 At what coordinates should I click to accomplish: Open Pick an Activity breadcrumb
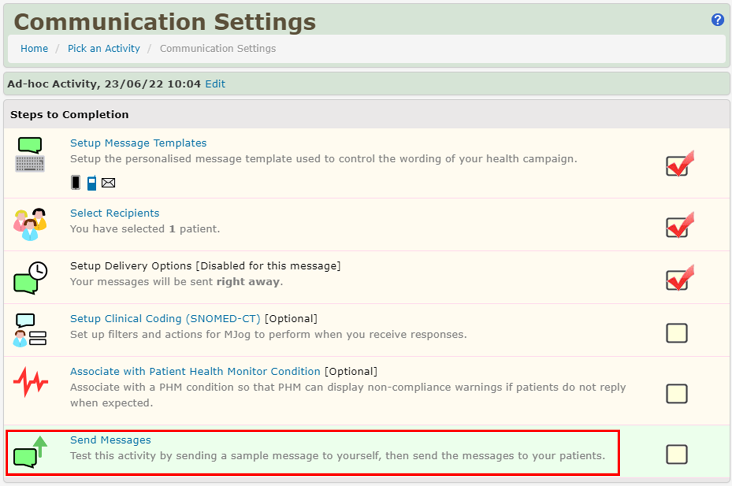(104, 48)
